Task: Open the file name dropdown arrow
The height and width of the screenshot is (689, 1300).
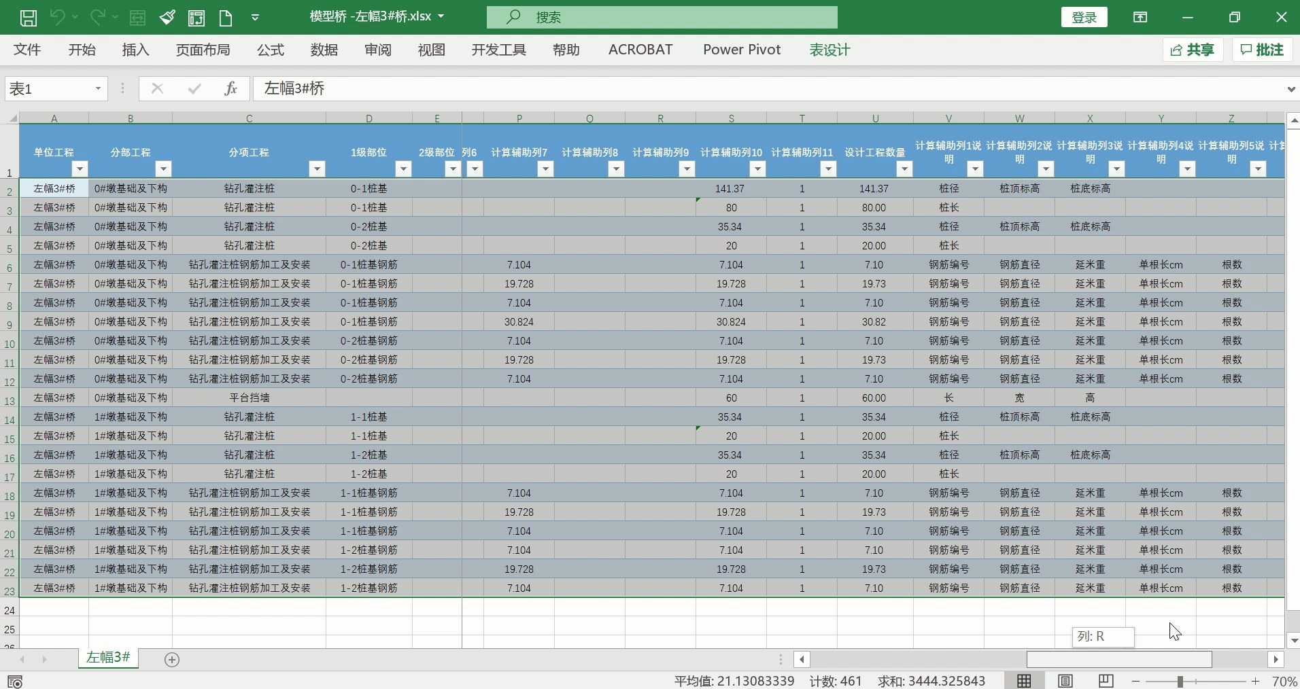Action: click(441, 17)
